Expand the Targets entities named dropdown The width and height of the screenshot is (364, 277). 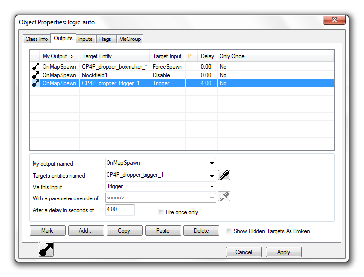(212, 175)
